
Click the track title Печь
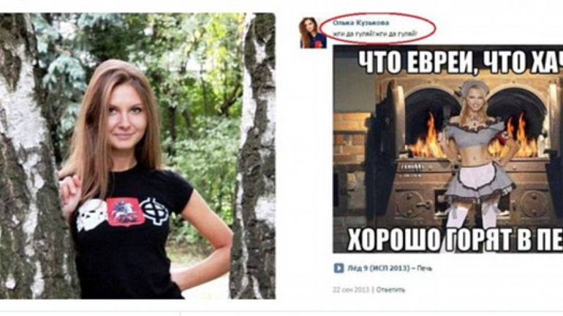point(425,268)
